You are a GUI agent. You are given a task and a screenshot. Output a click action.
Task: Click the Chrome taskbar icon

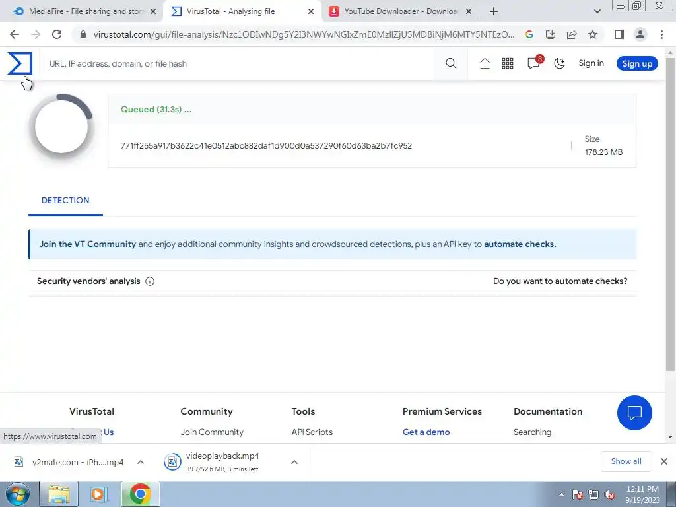[140, 494]
